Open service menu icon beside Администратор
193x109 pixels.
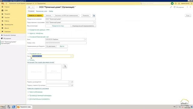tap(191, 3)
